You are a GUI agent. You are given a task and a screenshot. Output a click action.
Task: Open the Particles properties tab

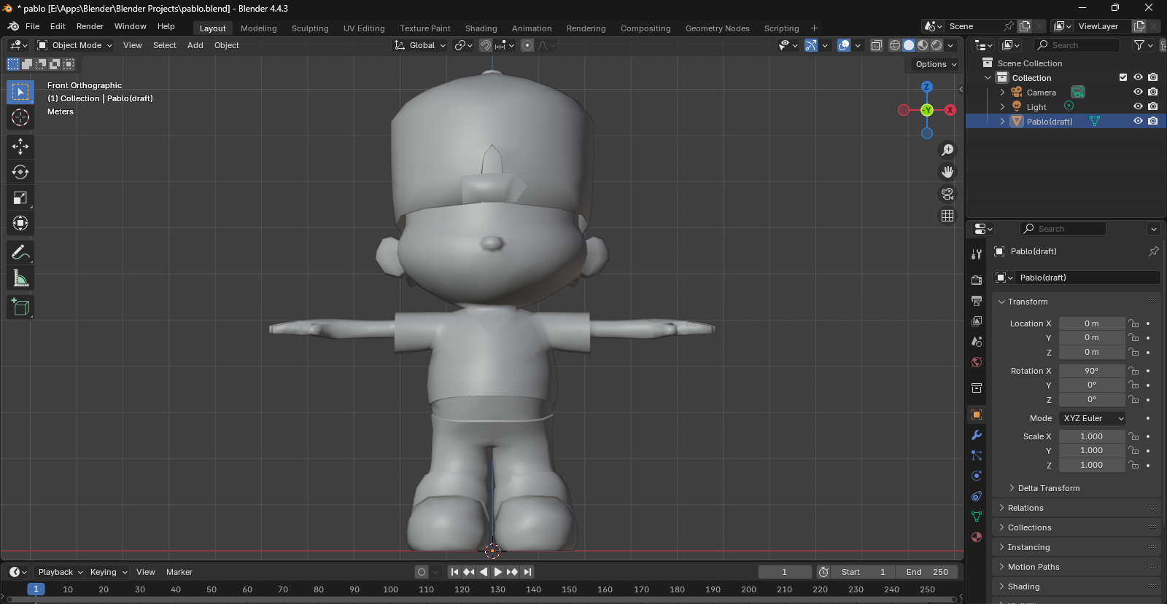pyautogui.click(x=977, y=455)
